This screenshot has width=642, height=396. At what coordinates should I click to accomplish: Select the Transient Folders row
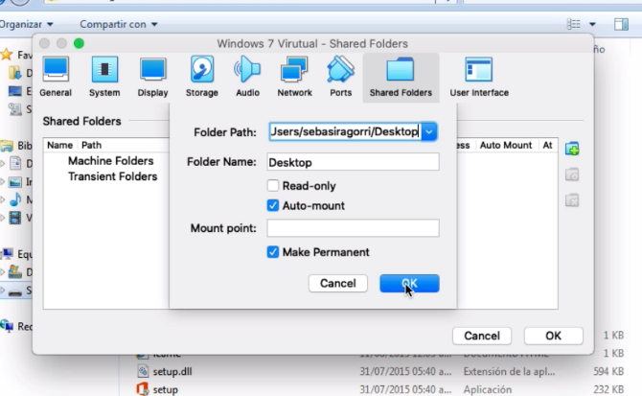pyautogui.click(x=113, y=176)
